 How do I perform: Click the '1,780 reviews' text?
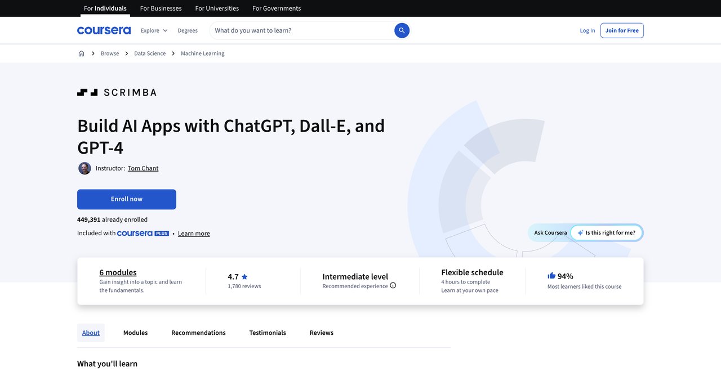click(x=244, y=286)
